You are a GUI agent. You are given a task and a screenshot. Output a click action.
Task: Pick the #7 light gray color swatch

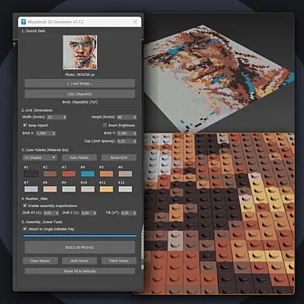(31, 189)
